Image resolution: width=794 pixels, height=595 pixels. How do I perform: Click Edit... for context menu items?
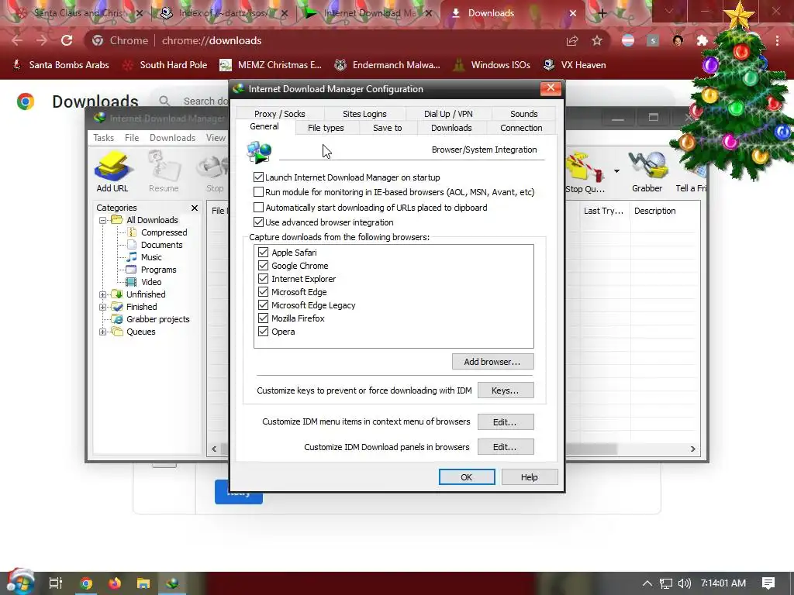point(506,422)
